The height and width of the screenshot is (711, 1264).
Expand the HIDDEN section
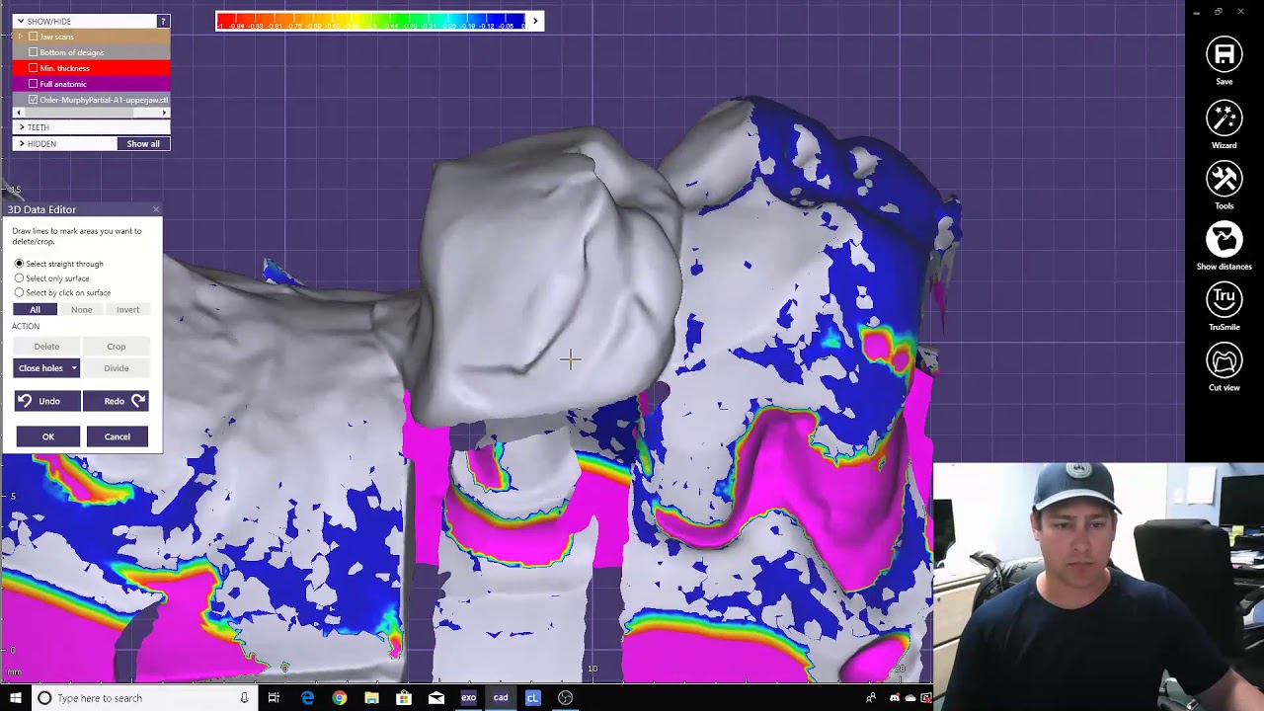coord(22,144)
